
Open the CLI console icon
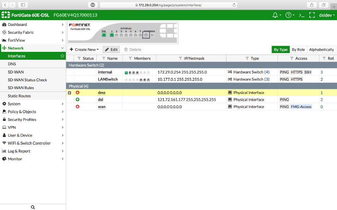click(x=301, y=15)
